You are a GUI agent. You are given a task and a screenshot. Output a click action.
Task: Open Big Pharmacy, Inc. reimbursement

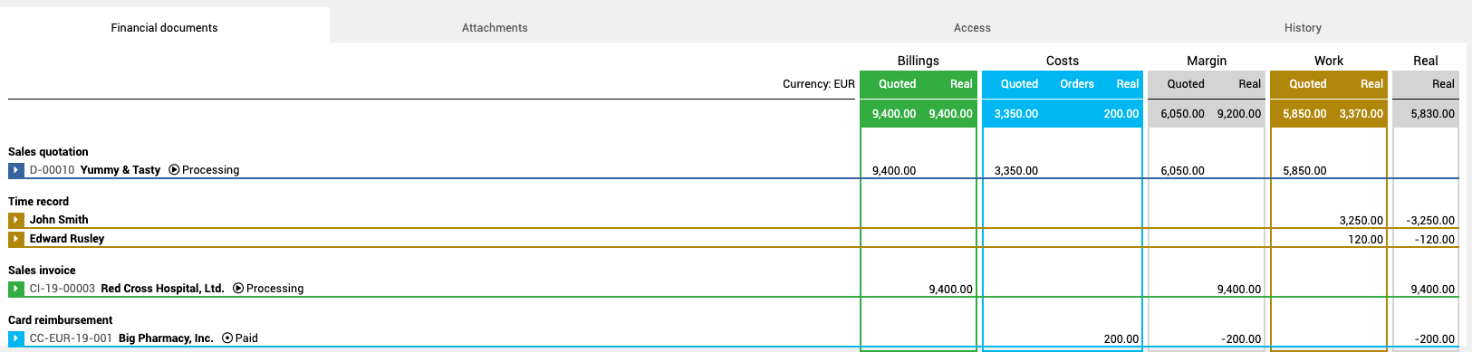[166, 338]
